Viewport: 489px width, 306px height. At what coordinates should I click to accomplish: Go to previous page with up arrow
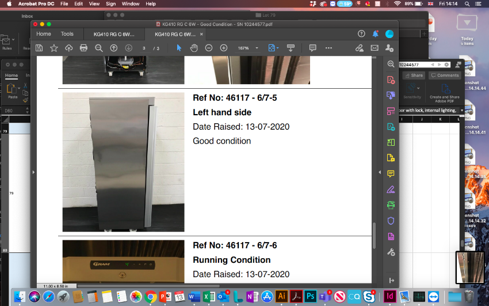pos(114,48)
